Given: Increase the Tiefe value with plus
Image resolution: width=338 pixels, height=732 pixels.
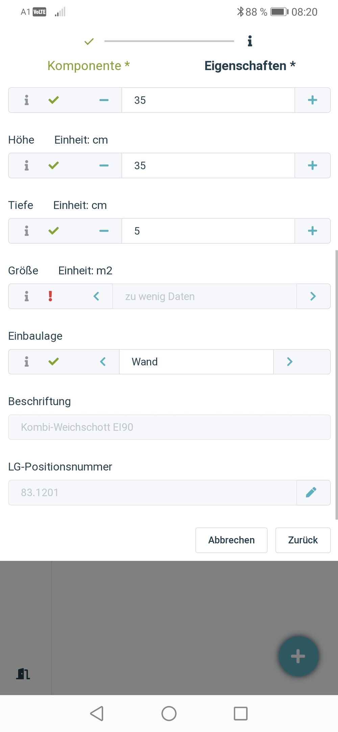Looking at the screenshot, I should coord(312,231).
